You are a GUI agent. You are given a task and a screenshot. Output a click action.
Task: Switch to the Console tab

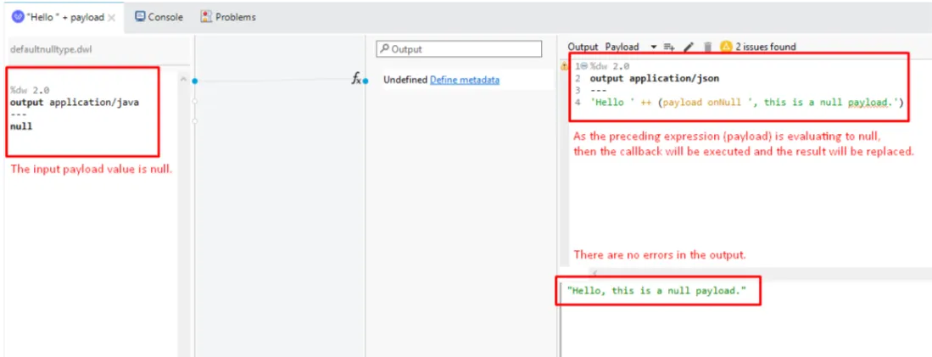(x=159, y=17)
